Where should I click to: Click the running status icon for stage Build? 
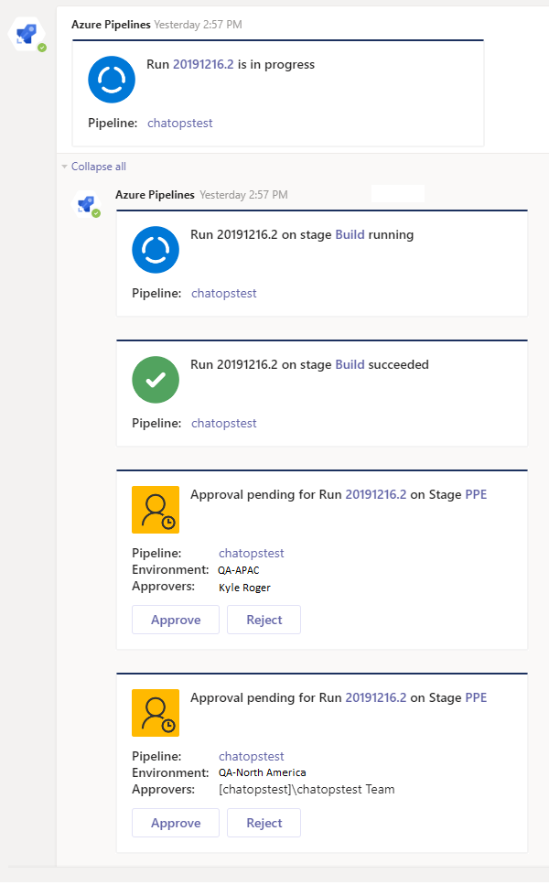(x=156, y=250)
